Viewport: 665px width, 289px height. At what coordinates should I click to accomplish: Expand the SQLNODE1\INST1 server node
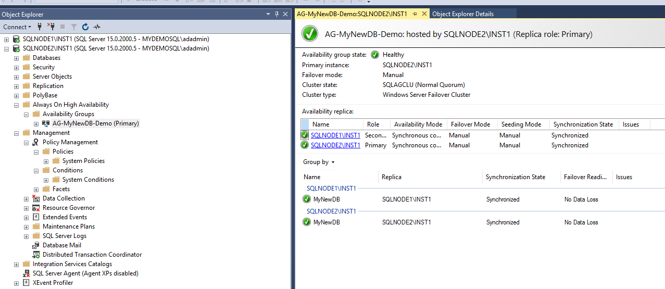coord(7,39)
